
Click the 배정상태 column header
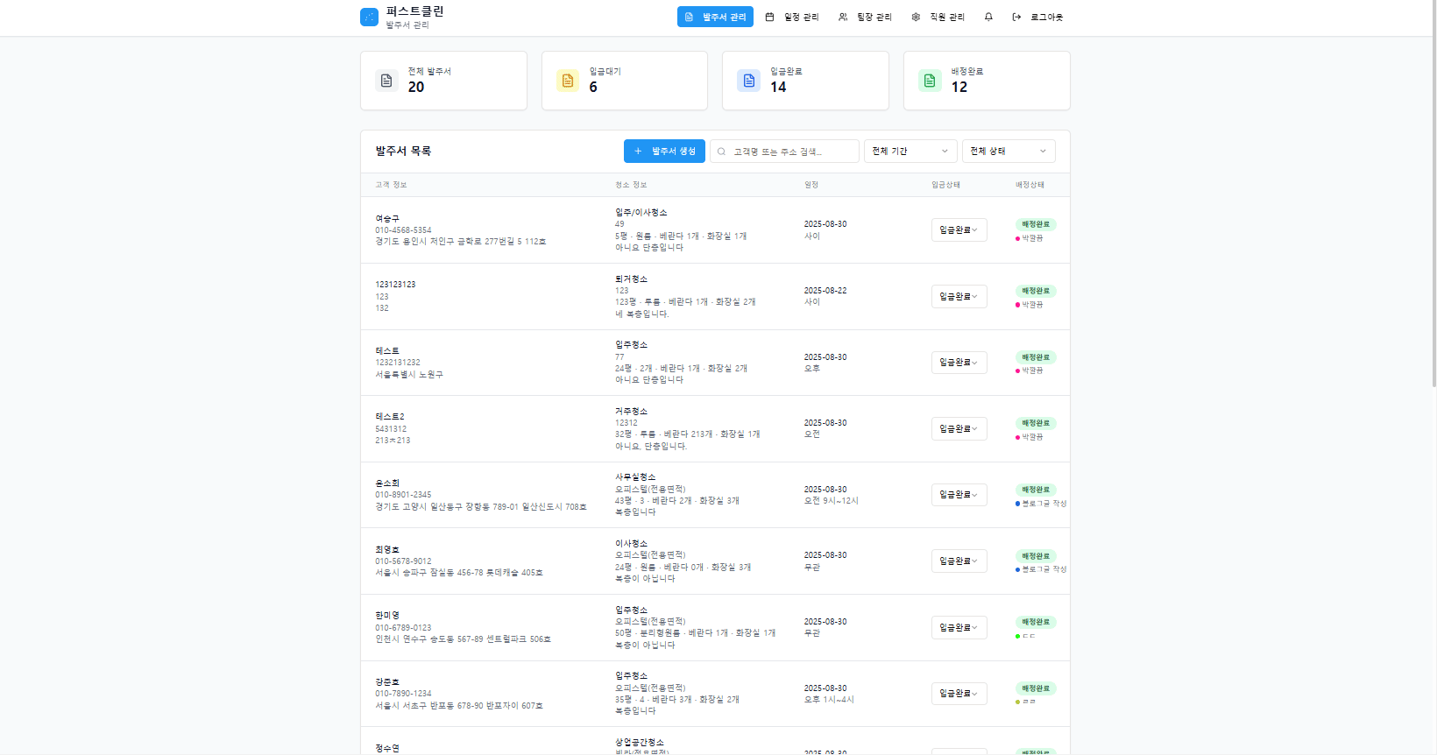pyautogui.click(x=1030, y=185)
